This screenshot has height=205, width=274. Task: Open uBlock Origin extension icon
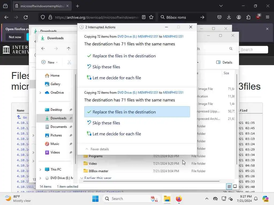point(258,17)
